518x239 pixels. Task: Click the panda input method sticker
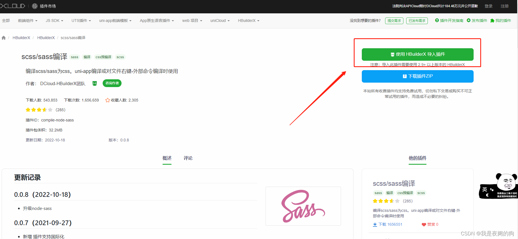498,186
